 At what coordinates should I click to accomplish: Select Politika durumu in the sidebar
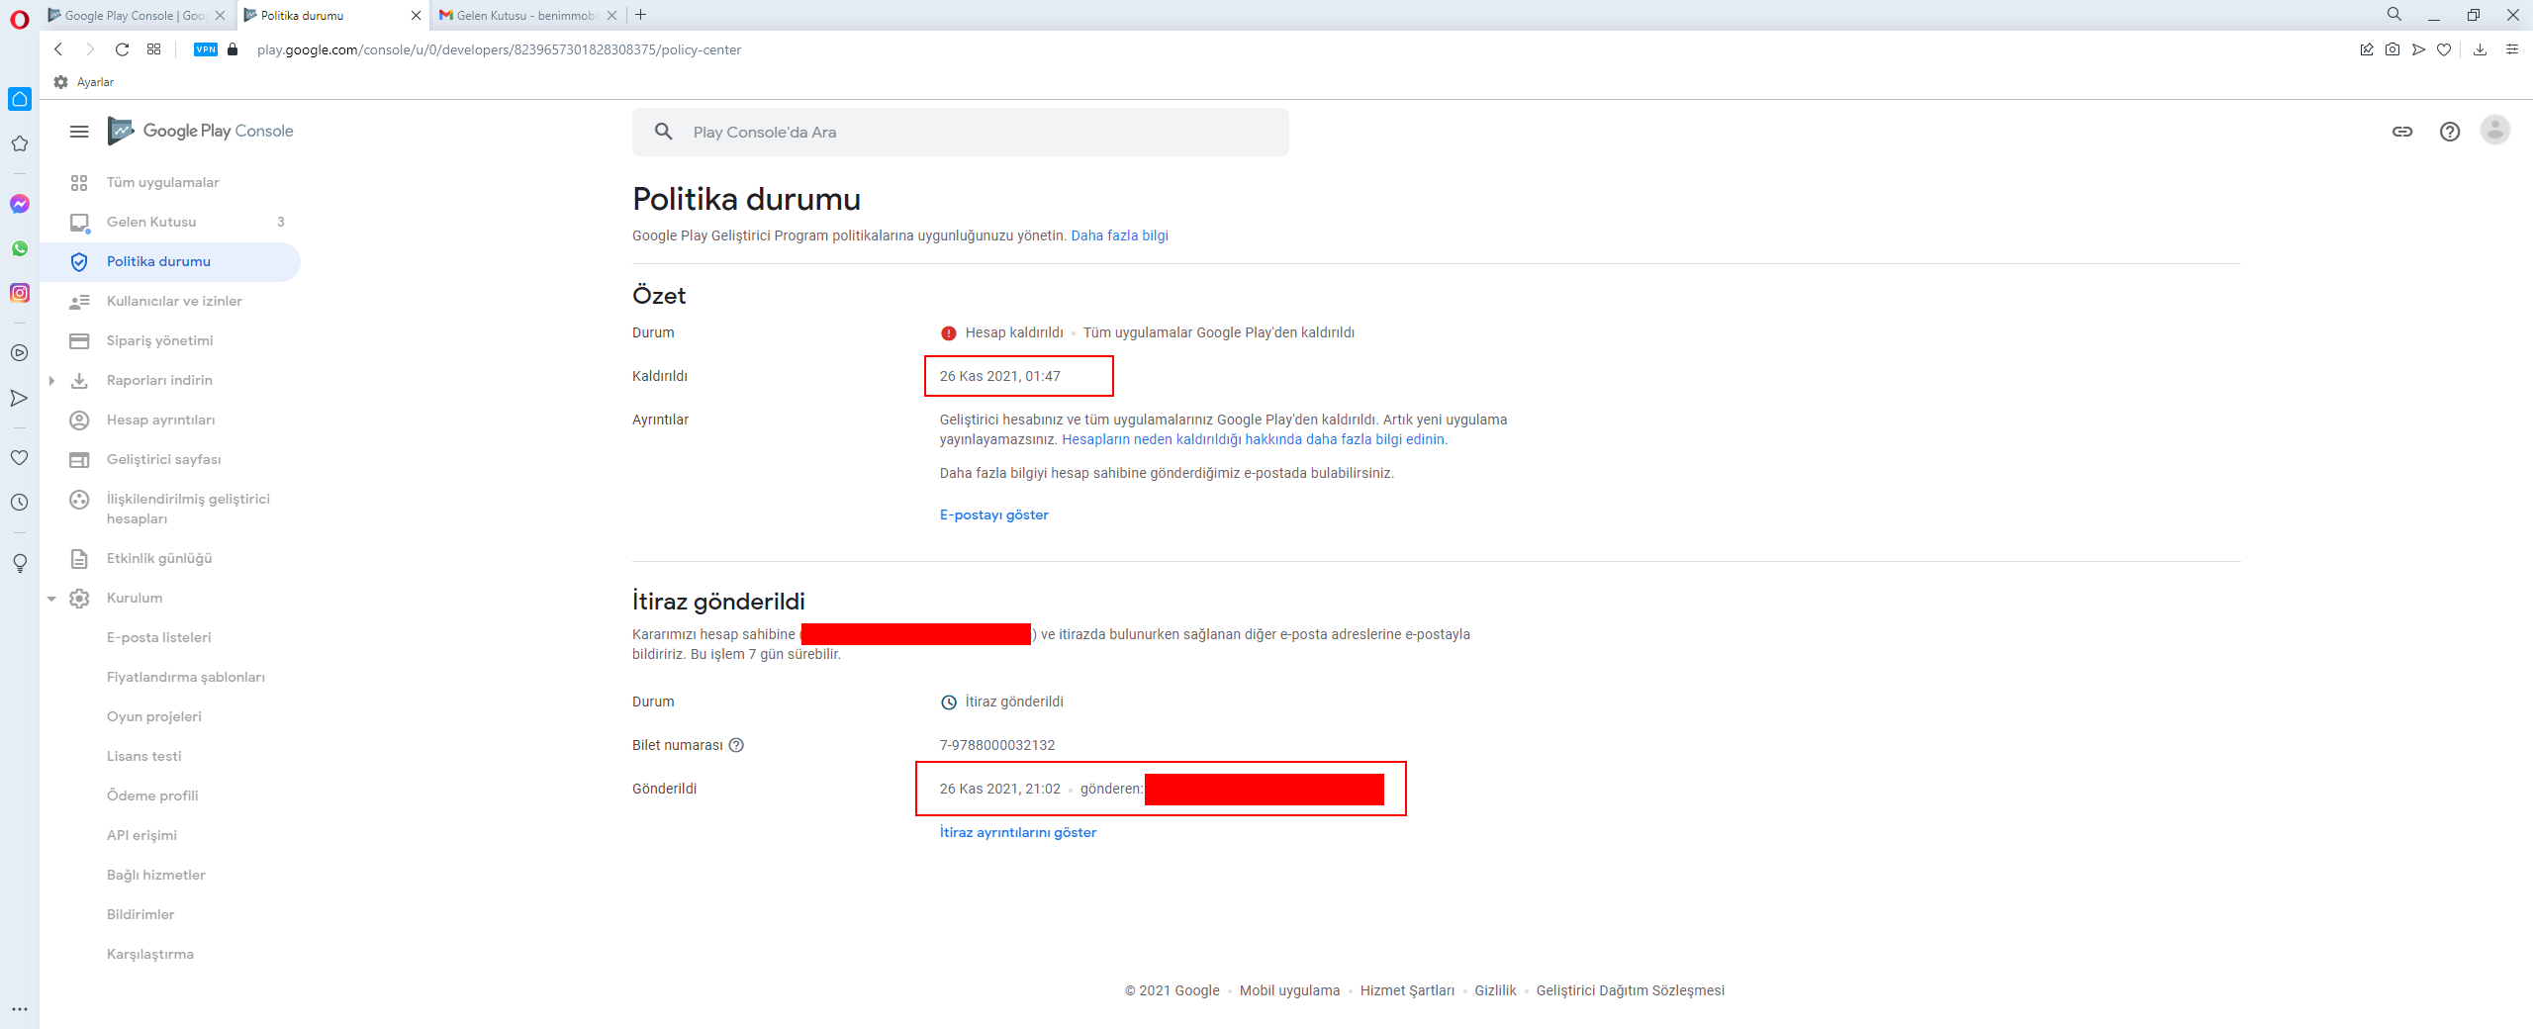pos(170,262)
